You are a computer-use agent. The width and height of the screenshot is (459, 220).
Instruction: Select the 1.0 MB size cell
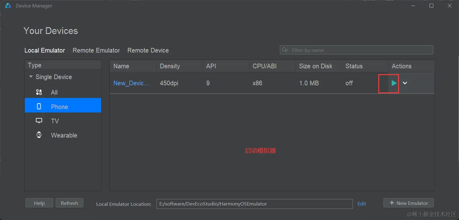[309, 83]
